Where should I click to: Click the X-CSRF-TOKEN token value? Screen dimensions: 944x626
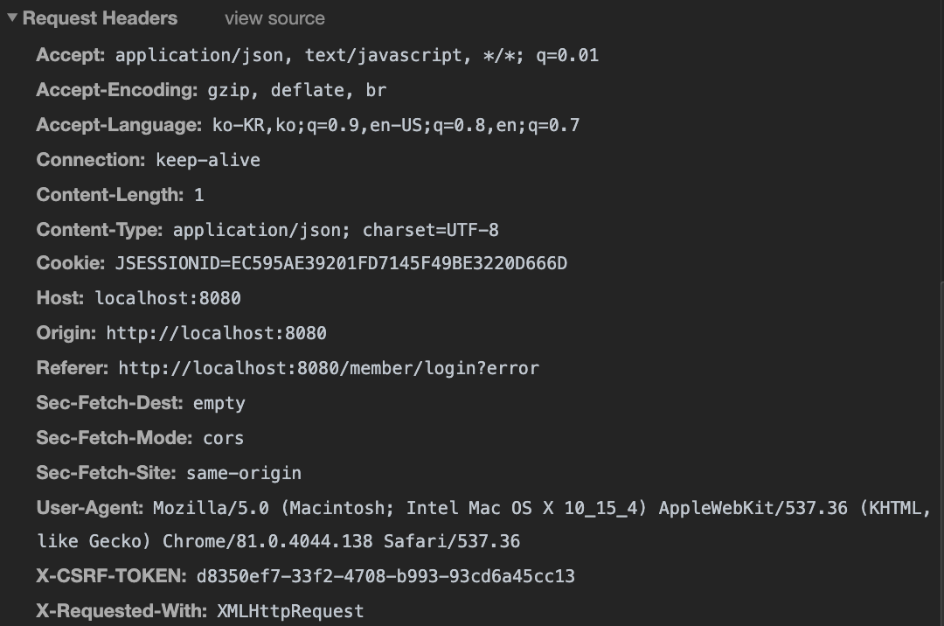381,576
